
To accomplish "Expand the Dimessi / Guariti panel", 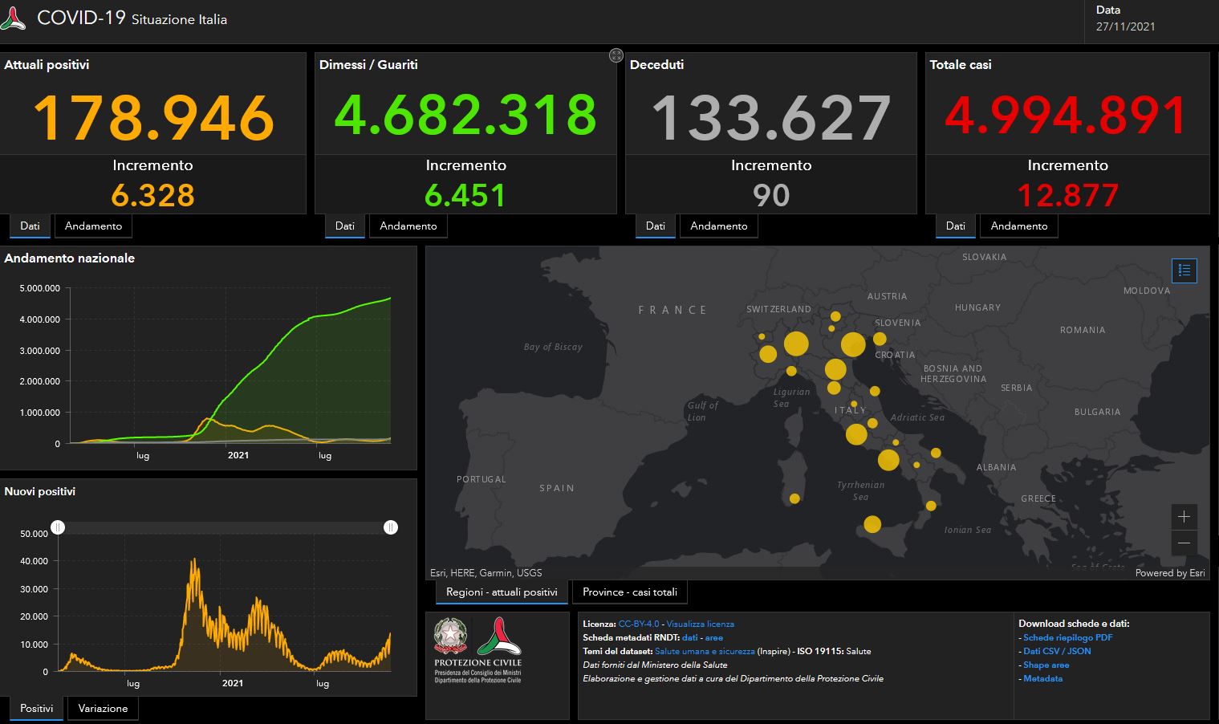I will pyautogui.click(x=616, y=55).
